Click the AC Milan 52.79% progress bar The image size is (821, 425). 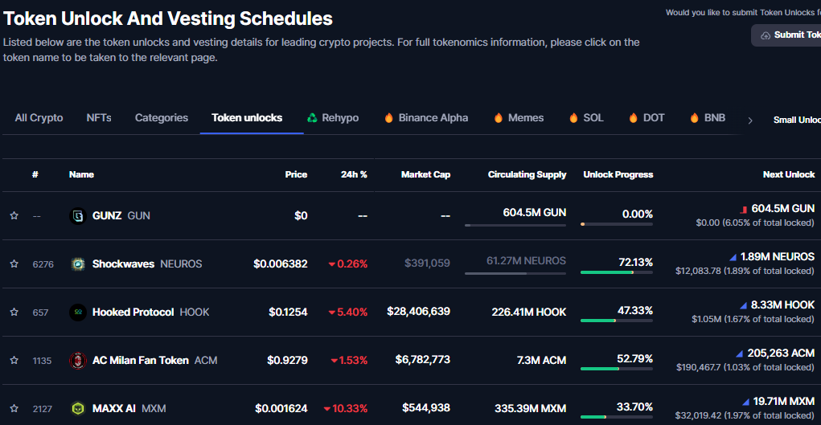[617, 369]
